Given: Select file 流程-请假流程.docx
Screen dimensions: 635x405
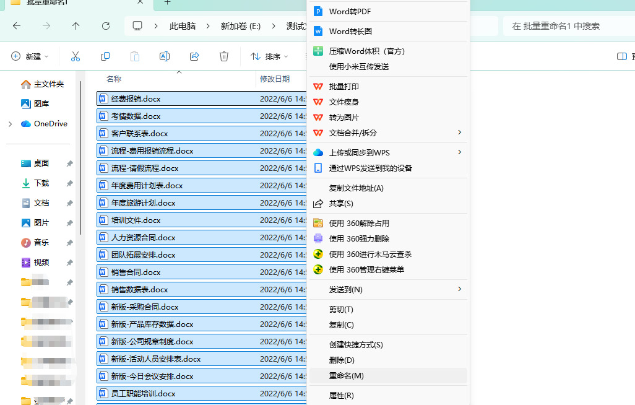Looking at the screenshot, I should click(202, 168).
